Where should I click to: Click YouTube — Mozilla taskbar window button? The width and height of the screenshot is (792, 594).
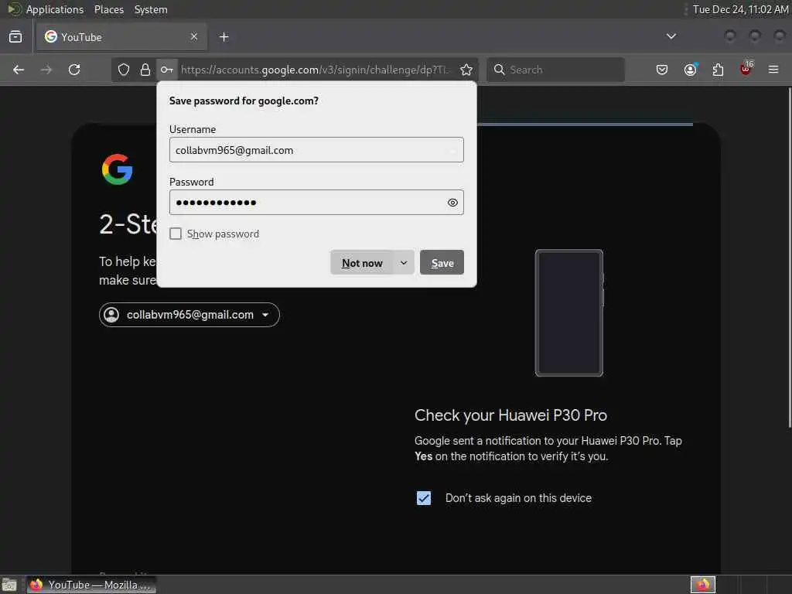(91, 585)
